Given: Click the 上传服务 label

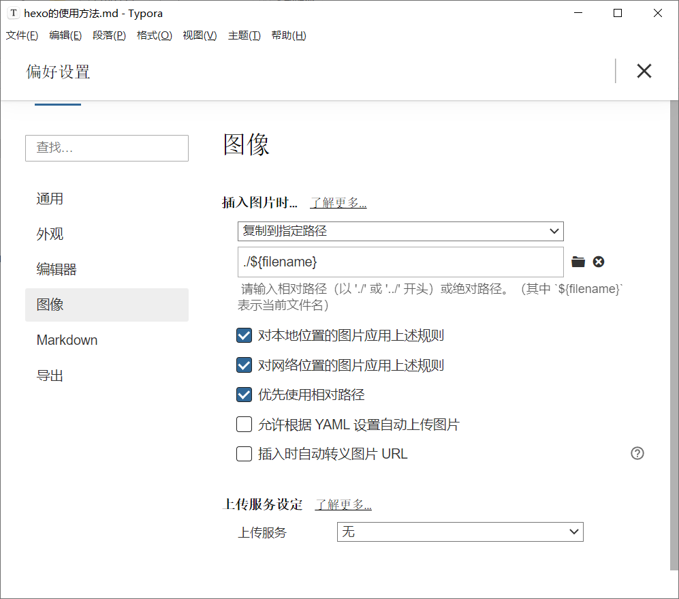Looking at the screenshot, I should click(262, 532).
